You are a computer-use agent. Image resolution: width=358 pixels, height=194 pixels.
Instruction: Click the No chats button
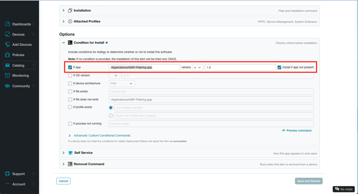[343, 189]
